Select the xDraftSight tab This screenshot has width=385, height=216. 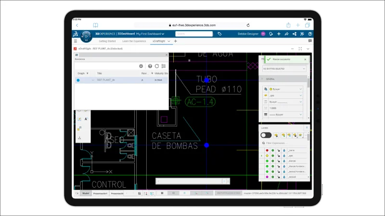159,41
